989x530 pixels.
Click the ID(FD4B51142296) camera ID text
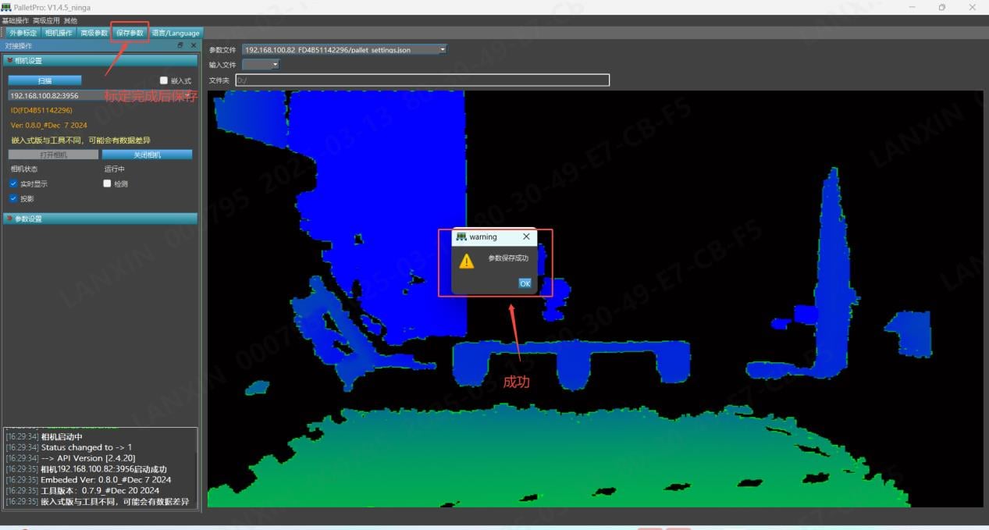(41, 110)
